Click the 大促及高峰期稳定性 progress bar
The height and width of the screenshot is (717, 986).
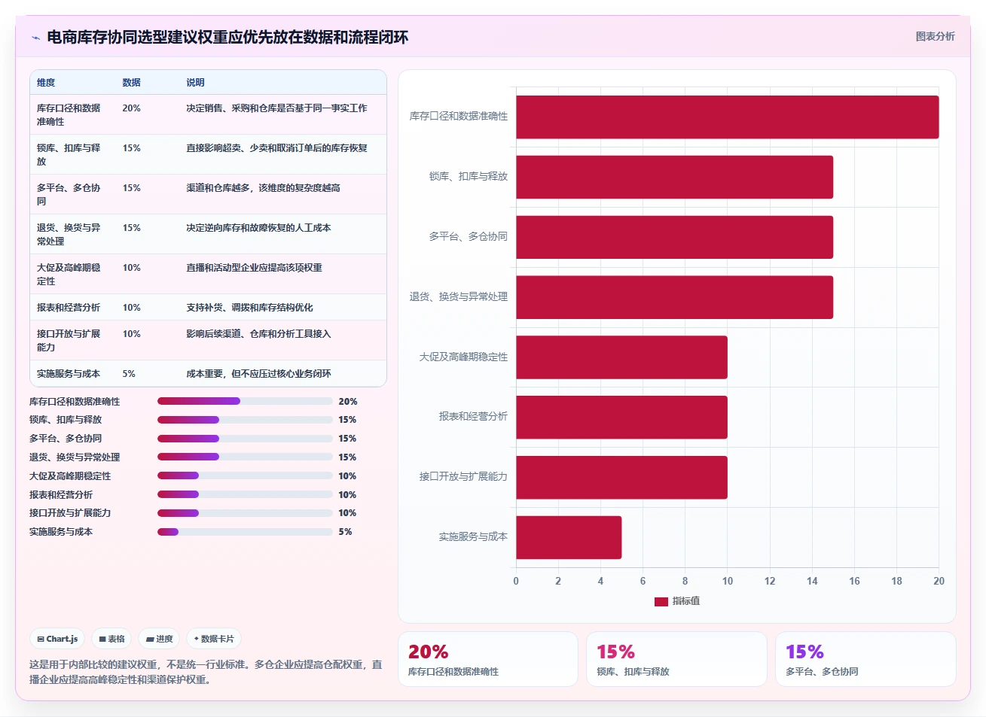coord(245,475)
